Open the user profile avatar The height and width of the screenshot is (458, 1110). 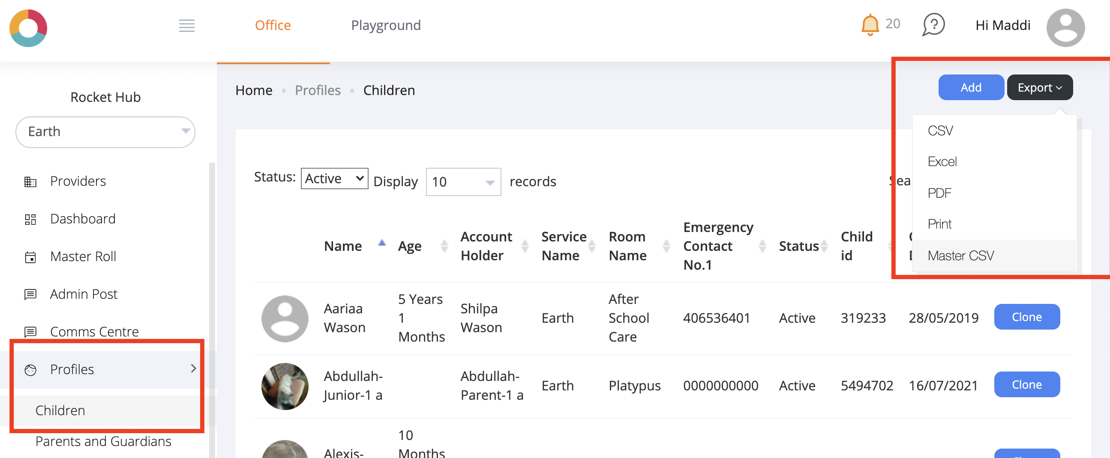coord(1065,27)
